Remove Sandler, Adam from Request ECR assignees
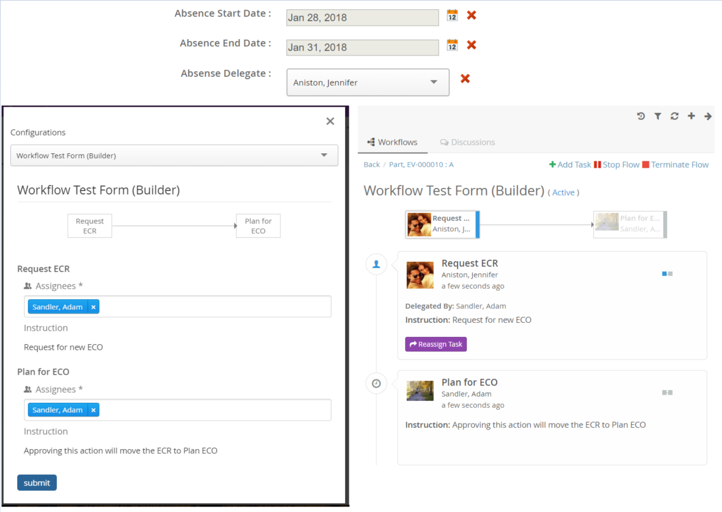The image size is (722, 512). pos(93,307)
